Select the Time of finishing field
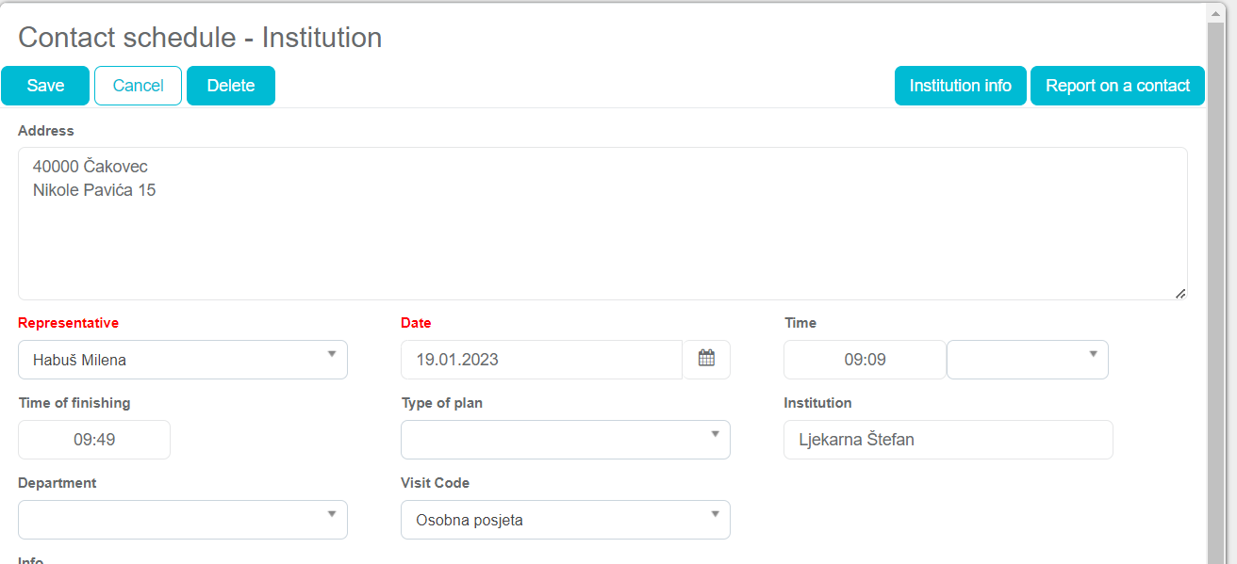This screenshot has width=1237, height=564. point(94,440)
